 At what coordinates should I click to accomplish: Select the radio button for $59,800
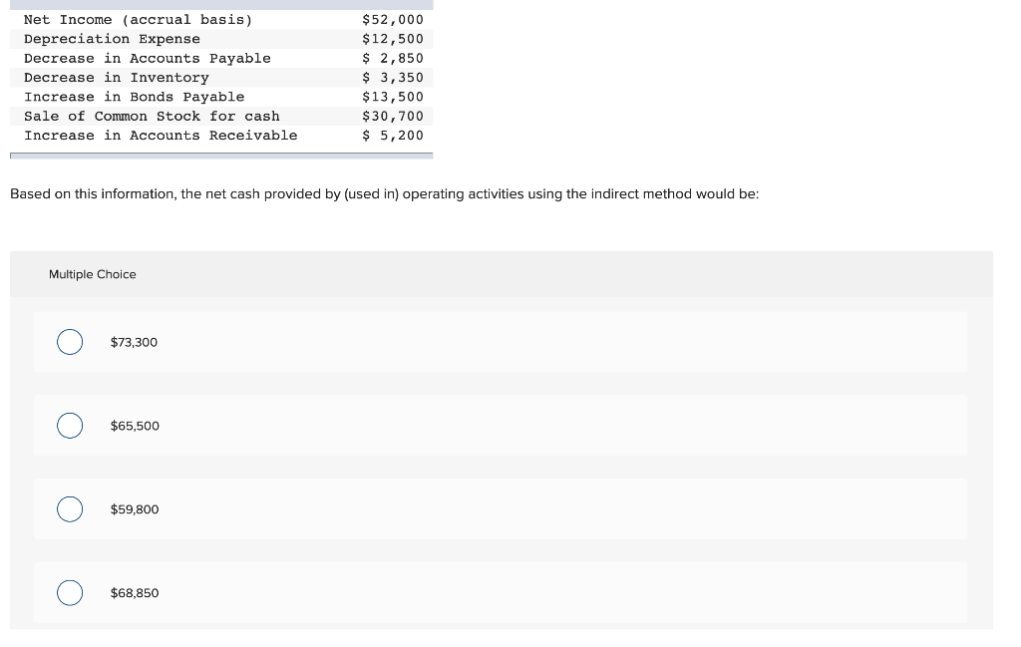pyautogui.click(x=70, y=508)
